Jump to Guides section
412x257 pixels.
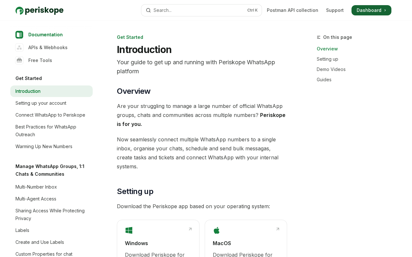click(x=324, y=80)
